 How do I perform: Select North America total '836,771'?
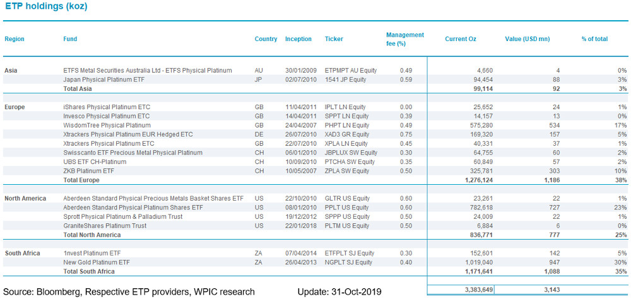coord(482,235)
